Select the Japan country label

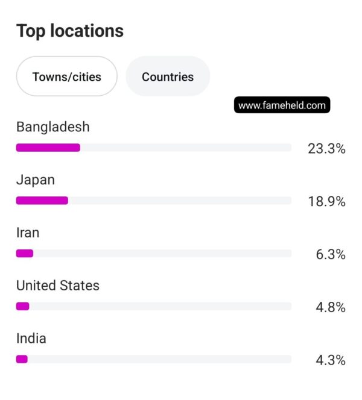36,180
